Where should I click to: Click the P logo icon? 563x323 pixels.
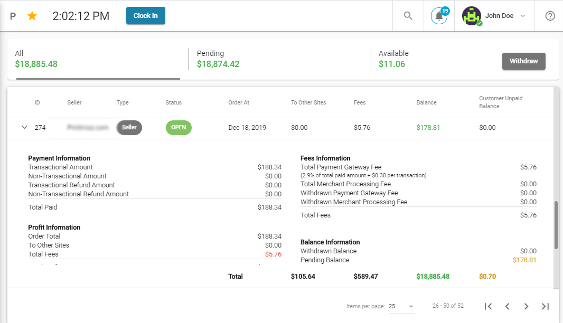(x=13, y=16)
